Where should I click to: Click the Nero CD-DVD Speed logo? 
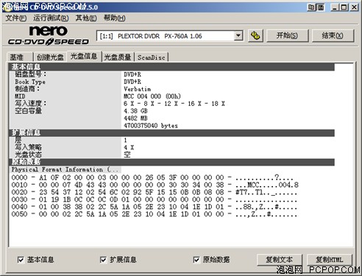(x=49, y=36)
